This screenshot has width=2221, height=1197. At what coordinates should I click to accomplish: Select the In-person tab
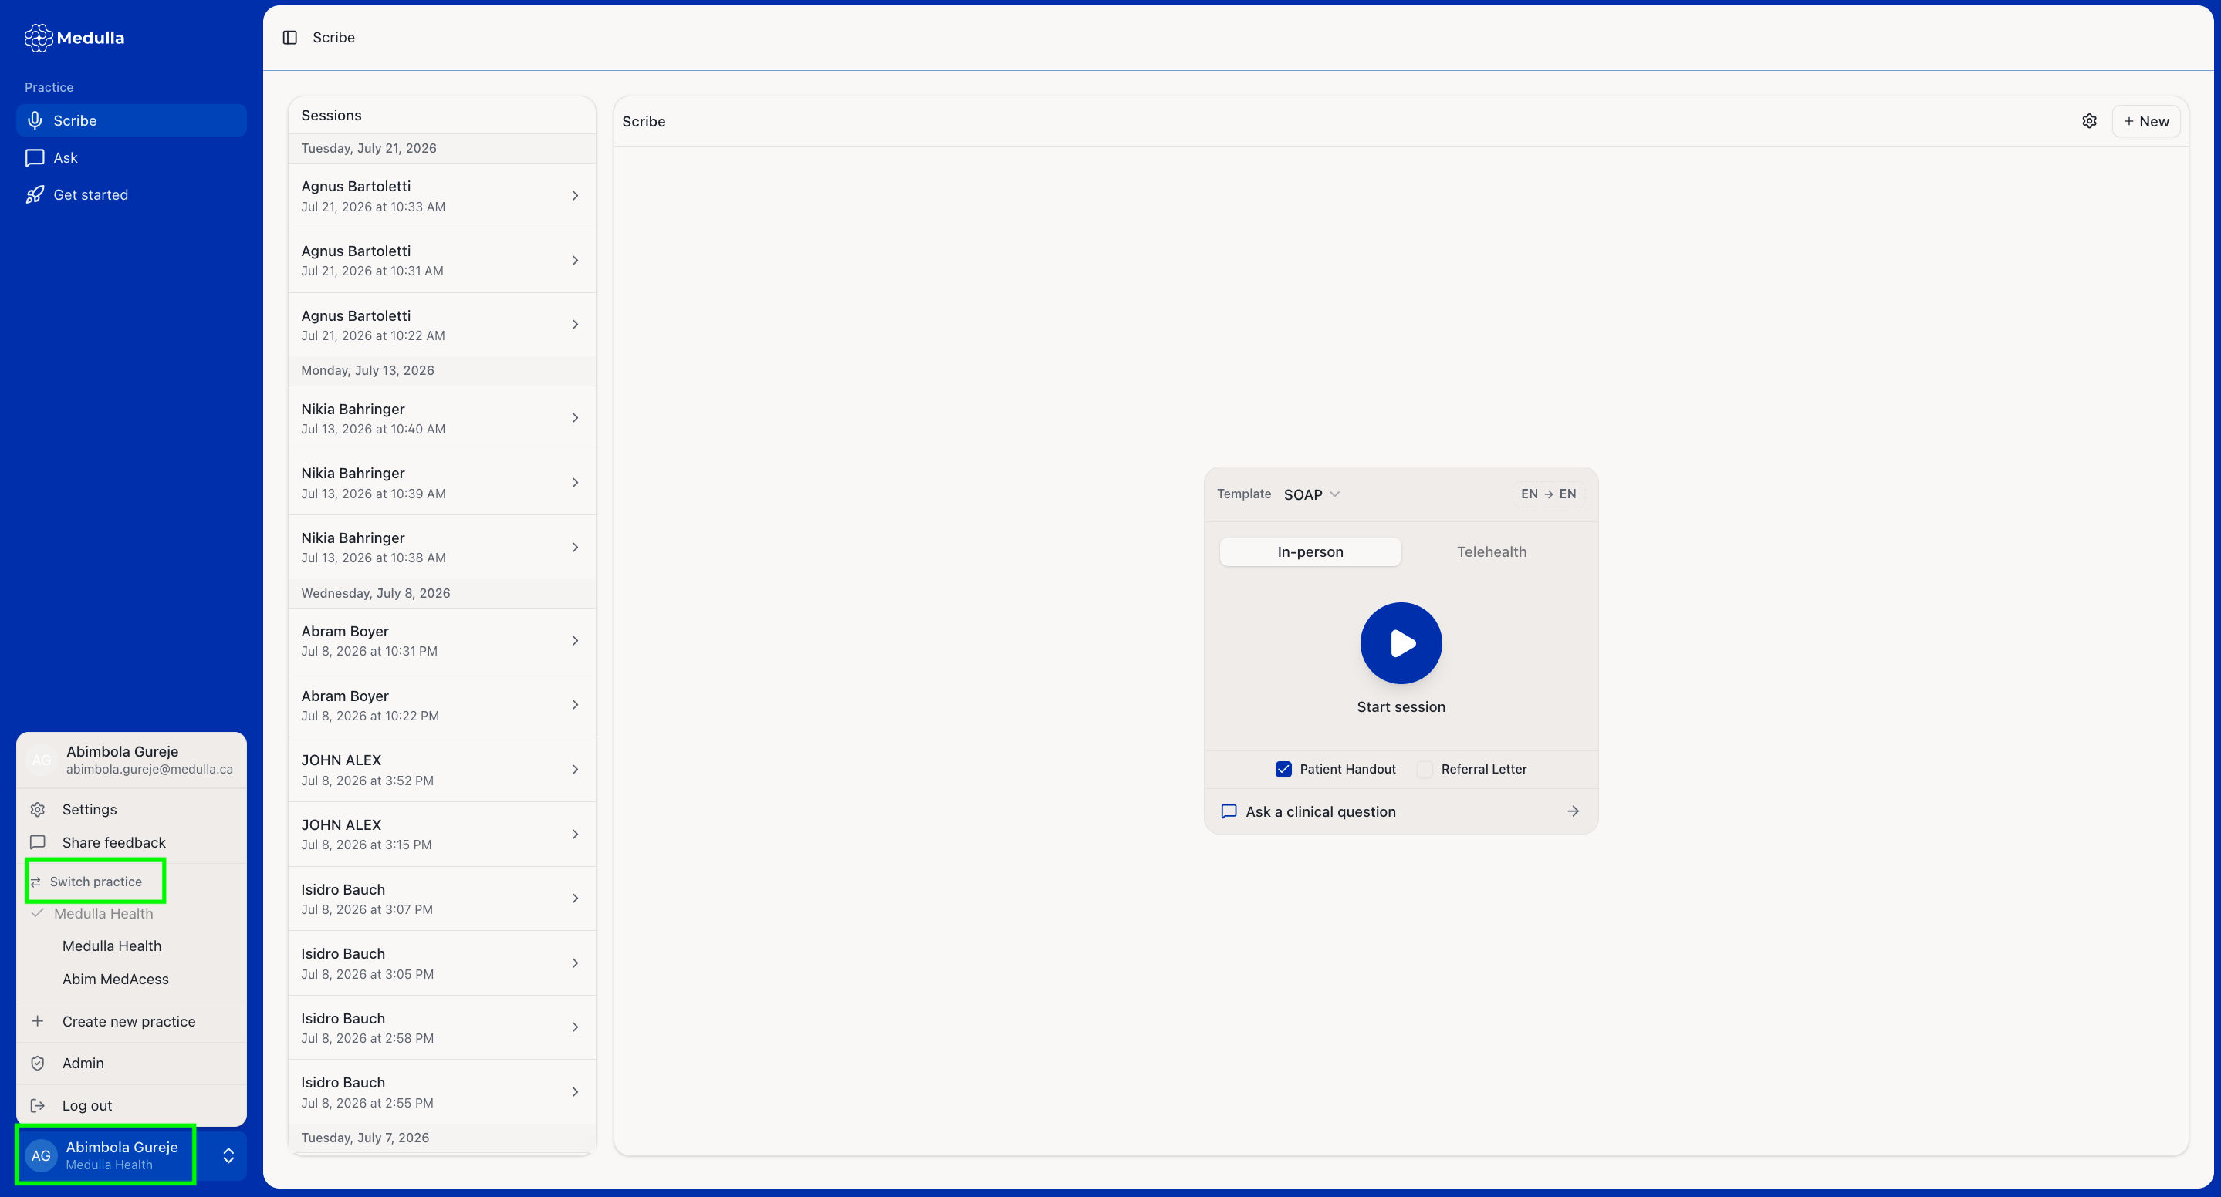pos(1310,551)
